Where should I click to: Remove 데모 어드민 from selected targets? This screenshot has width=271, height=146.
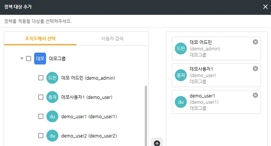tap(255, 42)
